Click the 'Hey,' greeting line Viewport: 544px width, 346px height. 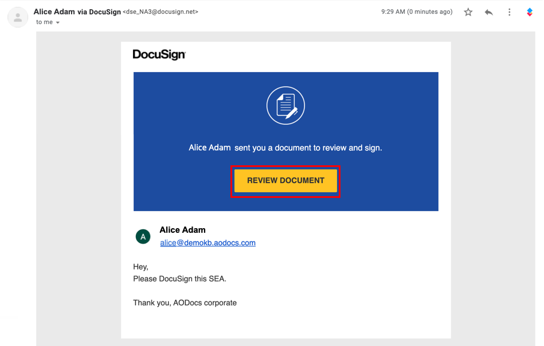140,267
